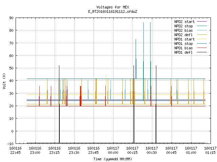Click the x-axis label 160116 23:15

click(x=54, y=151)
